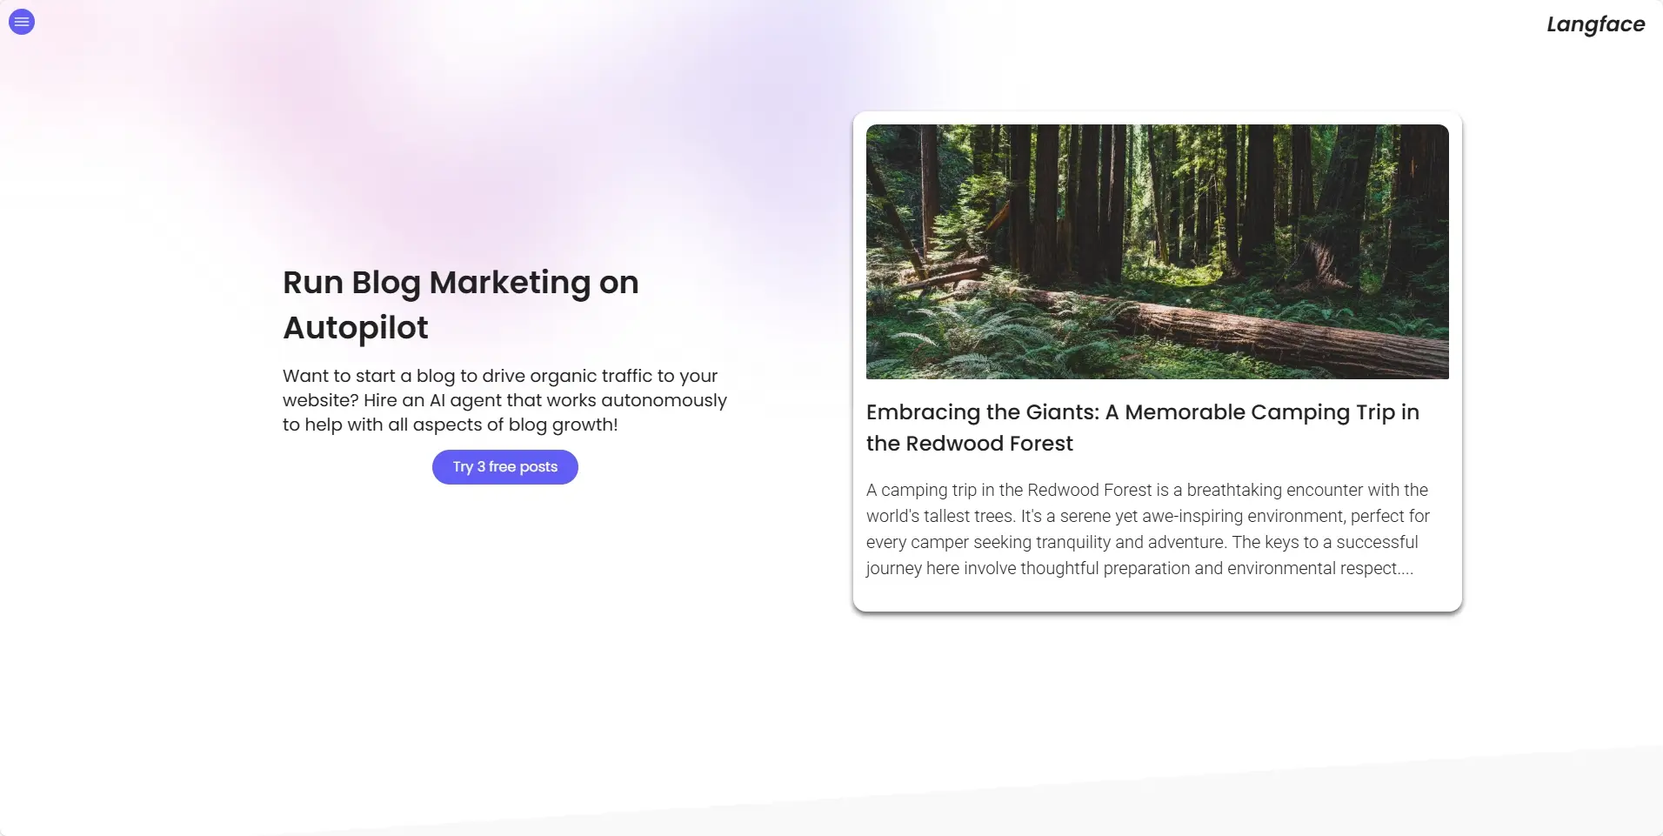The width and height of the screenshot is (1663, 836).
Task: Click the Try 3 free posts button
Action: [505, 467]
